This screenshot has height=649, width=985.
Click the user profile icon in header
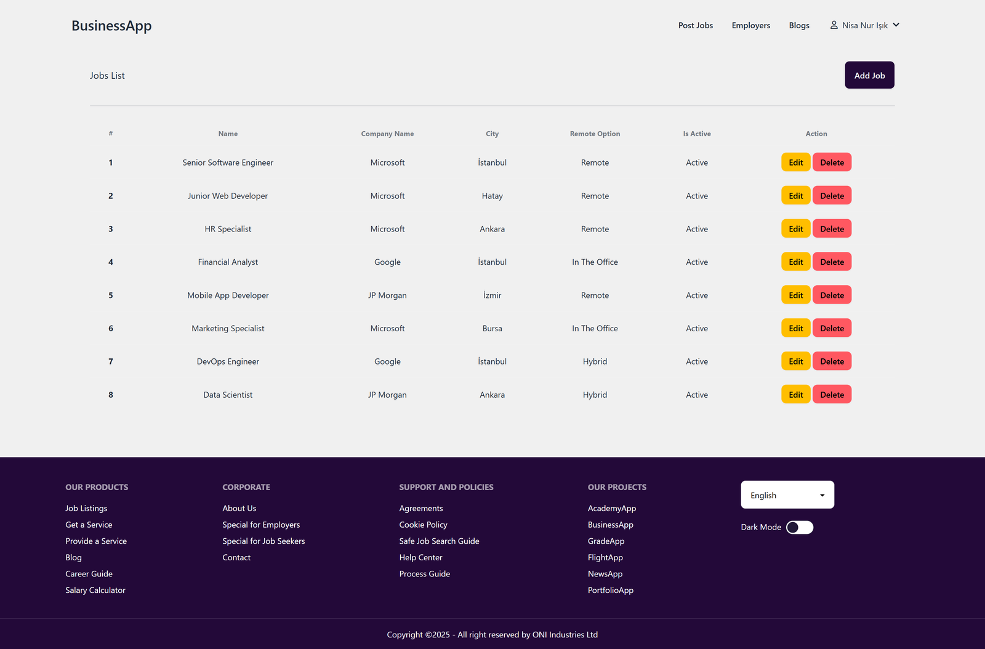834,25
